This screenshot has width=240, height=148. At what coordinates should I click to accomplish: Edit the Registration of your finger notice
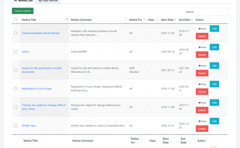[x=214, y=84]
